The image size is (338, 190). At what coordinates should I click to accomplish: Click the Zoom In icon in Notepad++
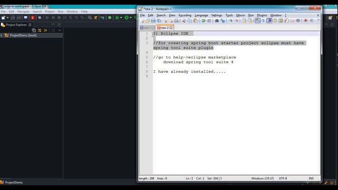(231, 21)
